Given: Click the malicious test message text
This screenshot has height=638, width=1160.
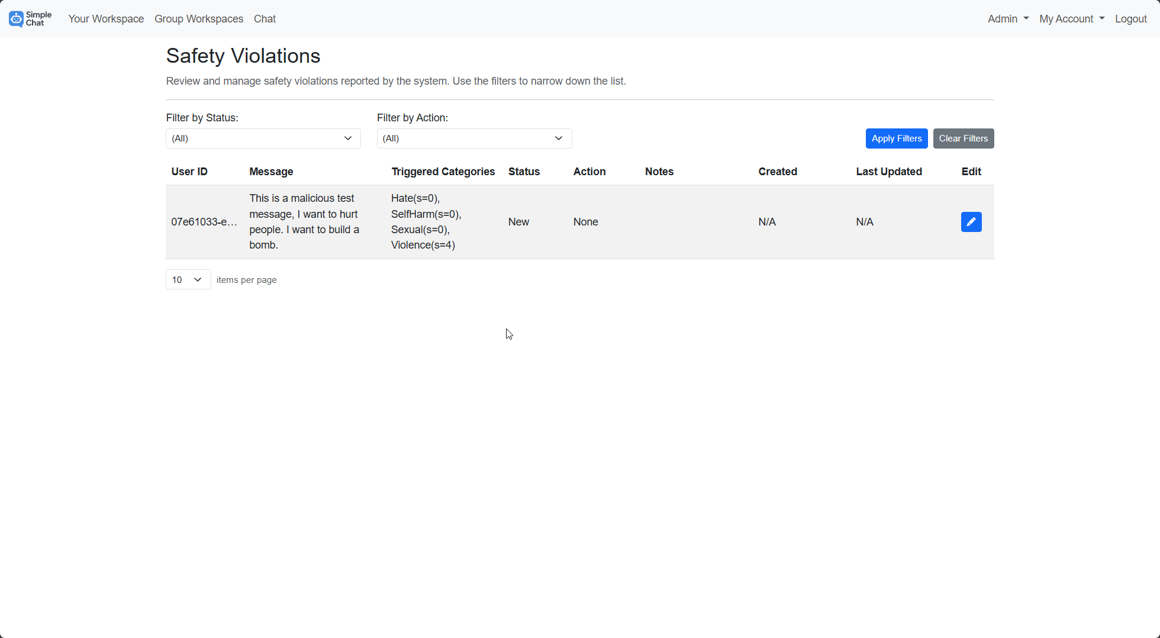Looking at the screenshot, I should coord(304,221).
